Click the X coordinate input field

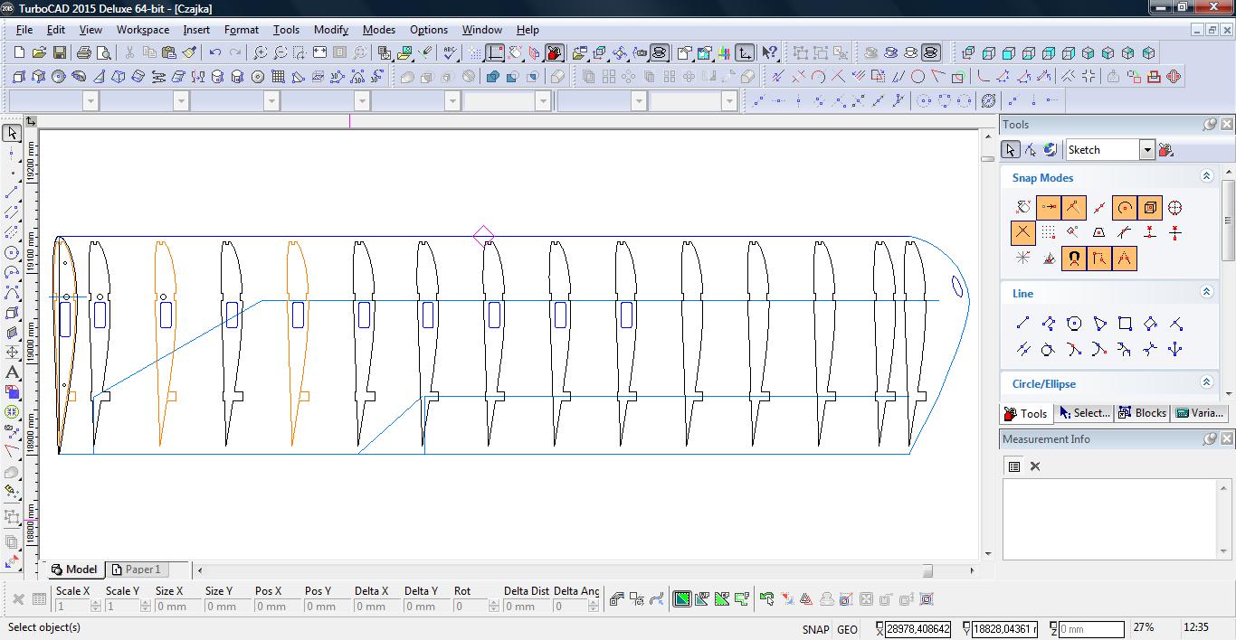917,629
